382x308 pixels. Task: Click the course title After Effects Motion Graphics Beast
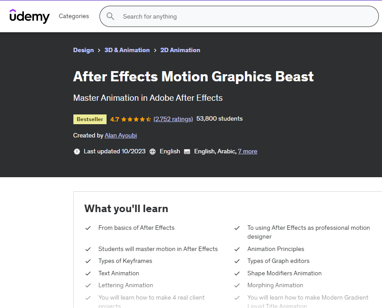click(193, 76)
